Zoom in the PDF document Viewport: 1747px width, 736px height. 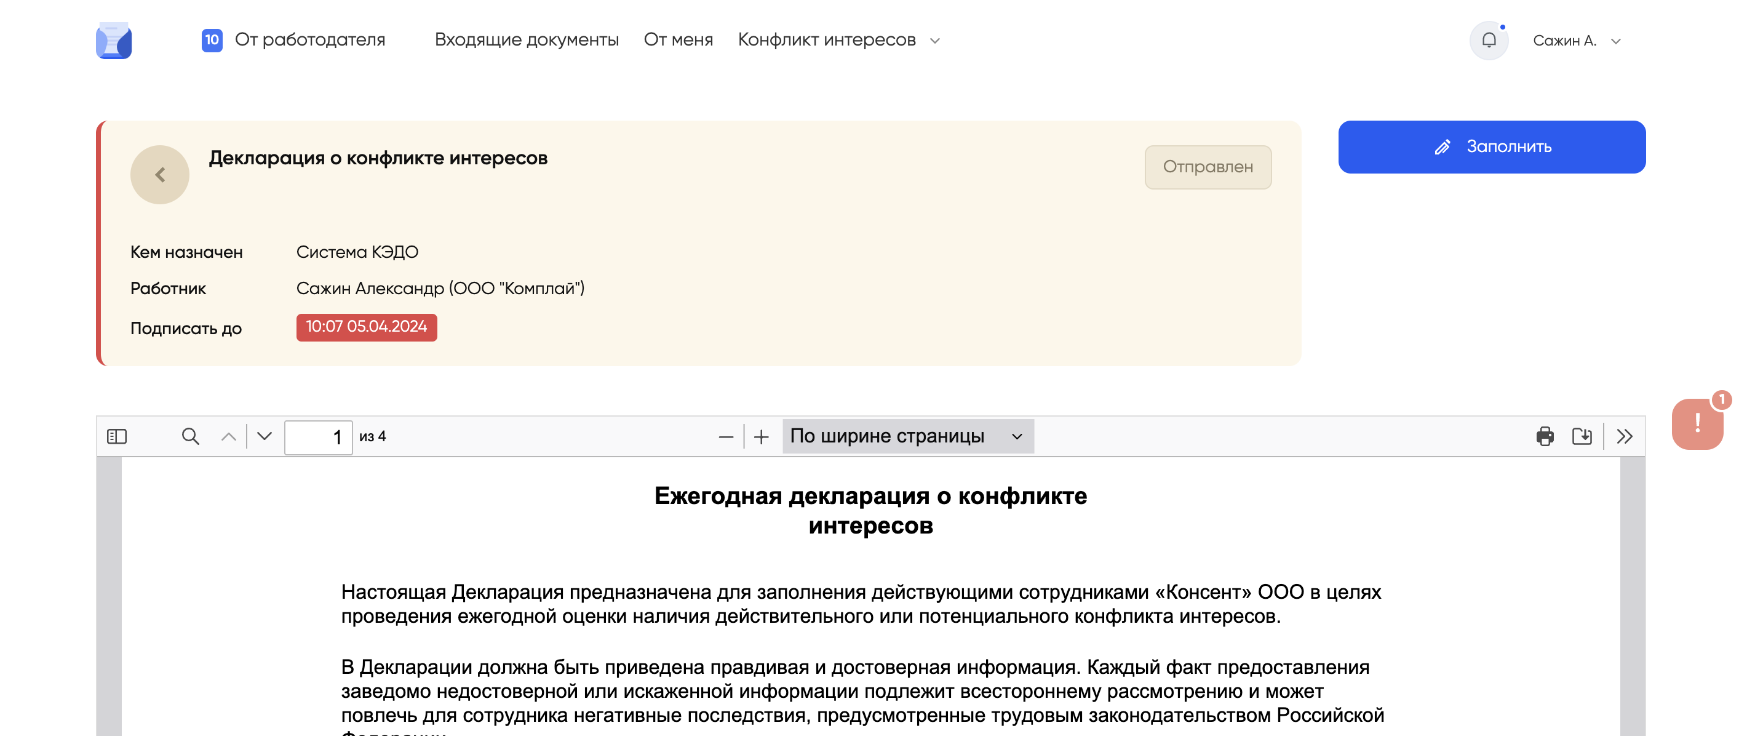click(x=761, y=437)
